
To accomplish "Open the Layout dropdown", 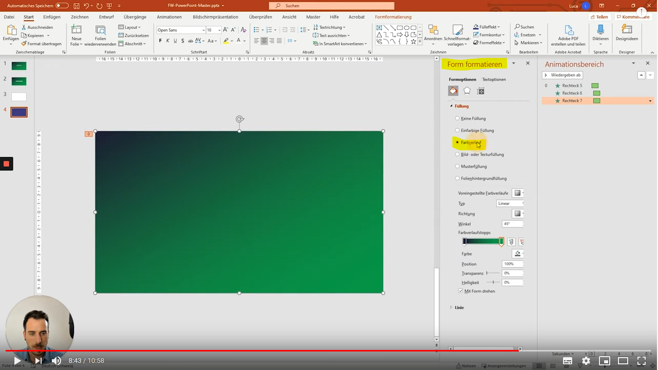I will pos(129,27).
